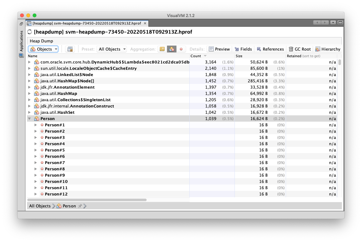Open the Preview details pane
Image resolution: width=362 pixels, height=242 pixels.
click(x=219, y=49)
